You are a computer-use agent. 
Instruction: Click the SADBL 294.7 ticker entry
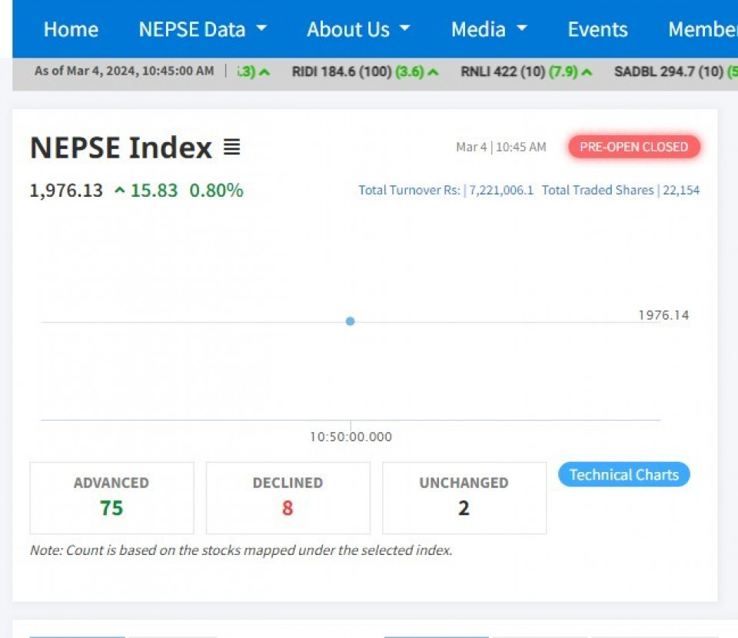[x=676, y=71]
